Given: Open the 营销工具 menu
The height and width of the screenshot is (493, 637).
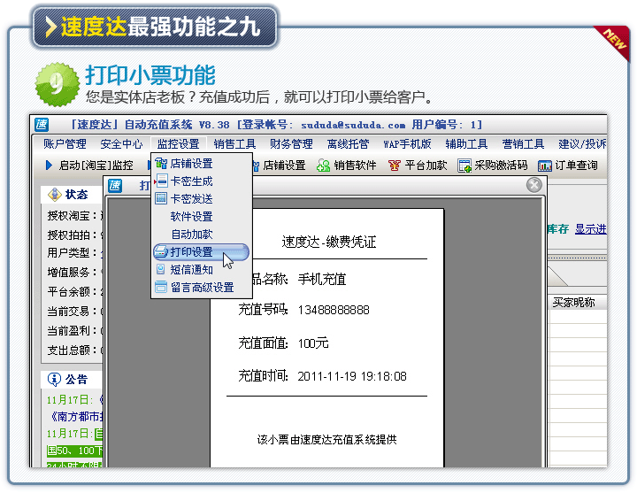Looking at the screenshot, I should [523, 144].
